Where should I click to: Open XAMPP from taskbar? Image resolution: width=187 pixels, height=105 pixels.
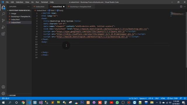(x=88, y=102)
